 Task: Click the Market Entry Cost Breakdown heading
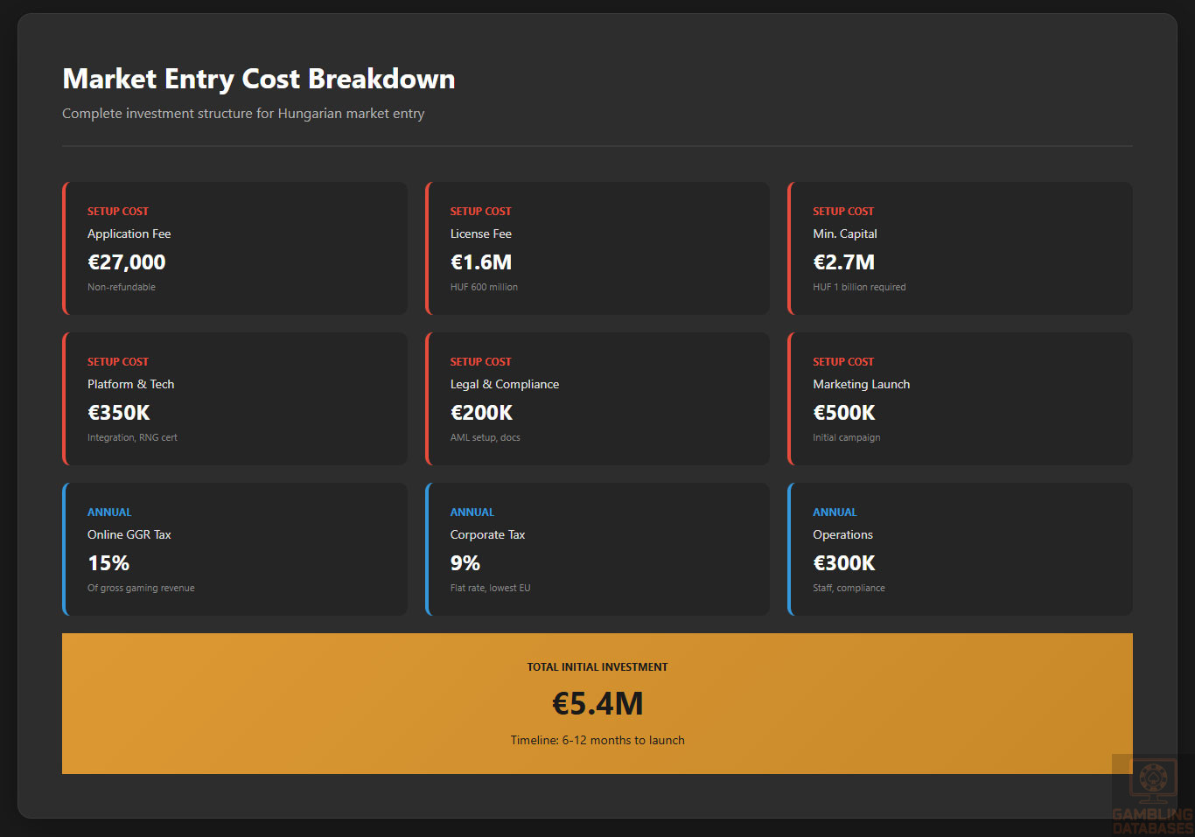(x=258, y=79)
